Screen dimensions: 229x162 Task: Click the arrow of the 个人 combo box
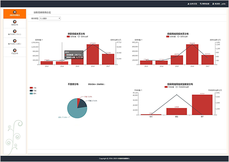point(59,18)
